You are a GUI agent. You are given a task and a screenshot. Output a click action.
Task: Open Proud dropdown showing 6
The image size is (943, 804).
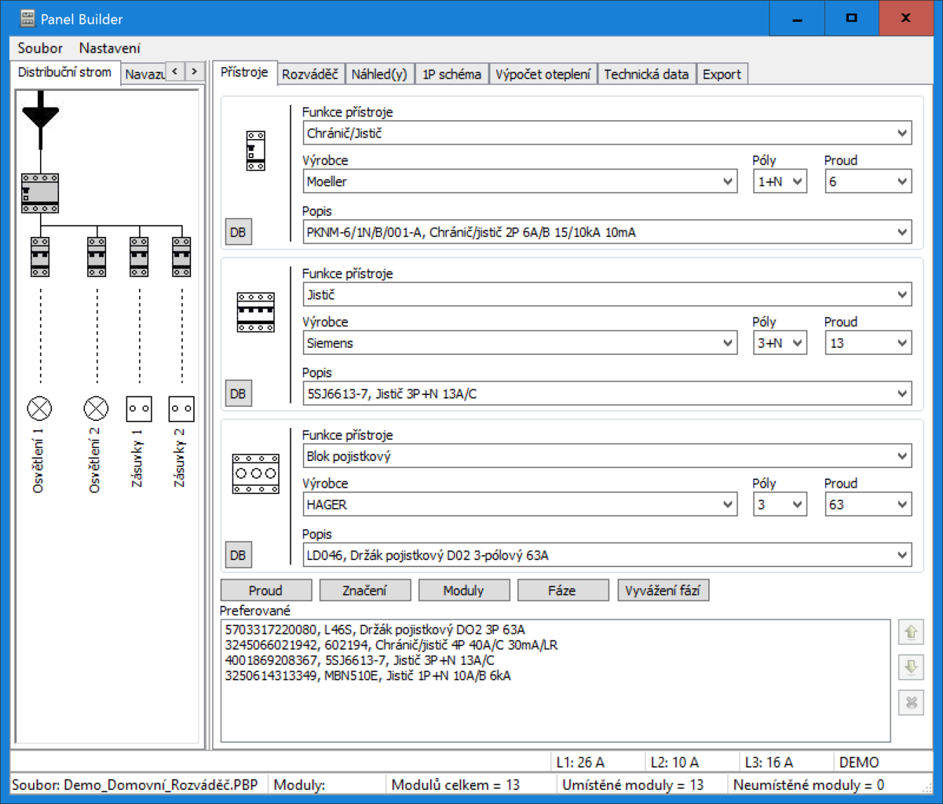pyautogui.click(x=868, y=181)
